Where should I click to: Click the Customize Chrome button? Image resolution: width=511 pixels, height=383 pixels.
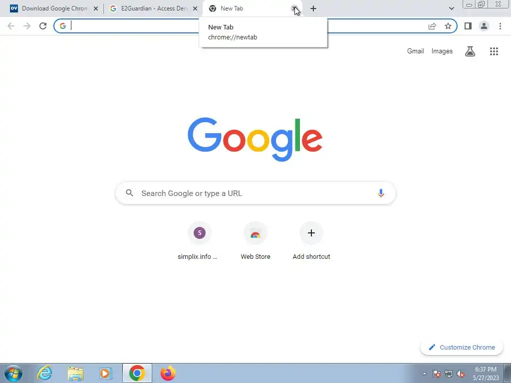tap(462, 347)
